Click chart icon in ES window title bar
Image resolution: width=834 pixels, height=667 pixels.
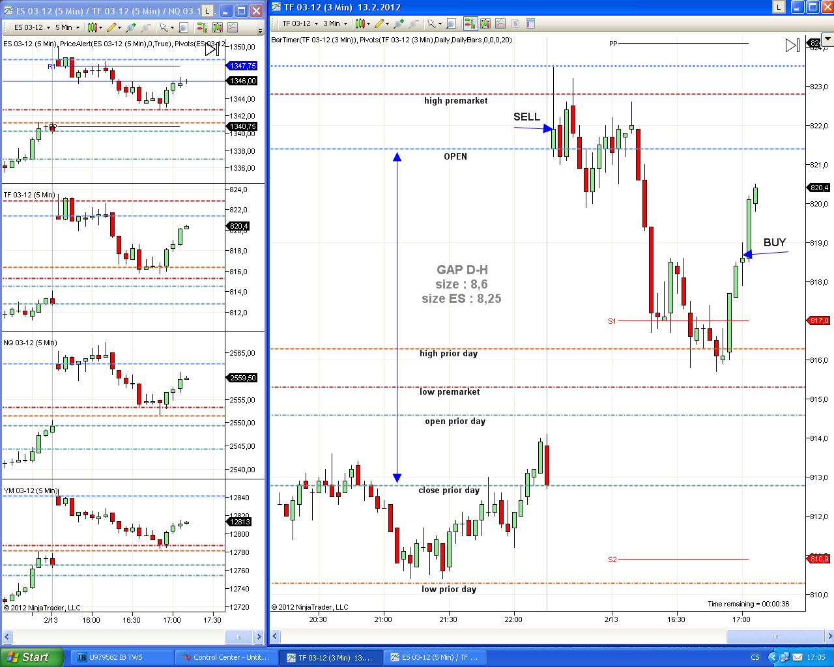[x=8, y=11]
